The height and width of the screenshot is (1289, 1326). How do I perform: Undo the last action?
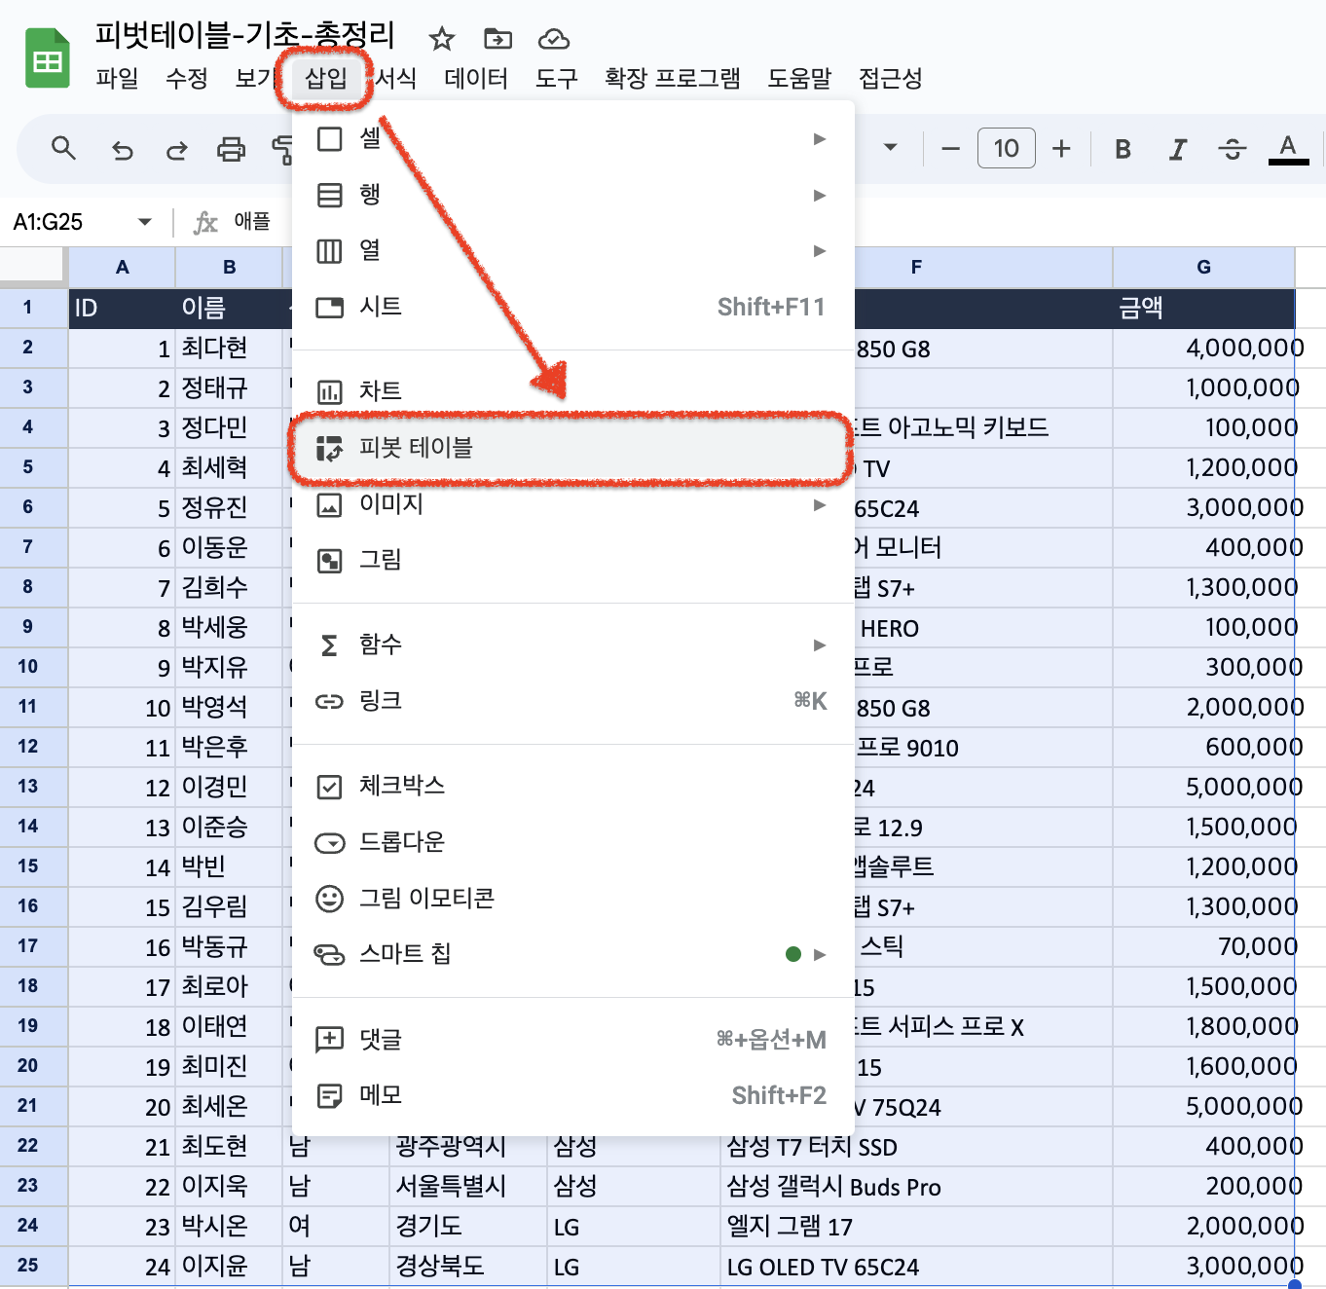[x=121, y=148]
